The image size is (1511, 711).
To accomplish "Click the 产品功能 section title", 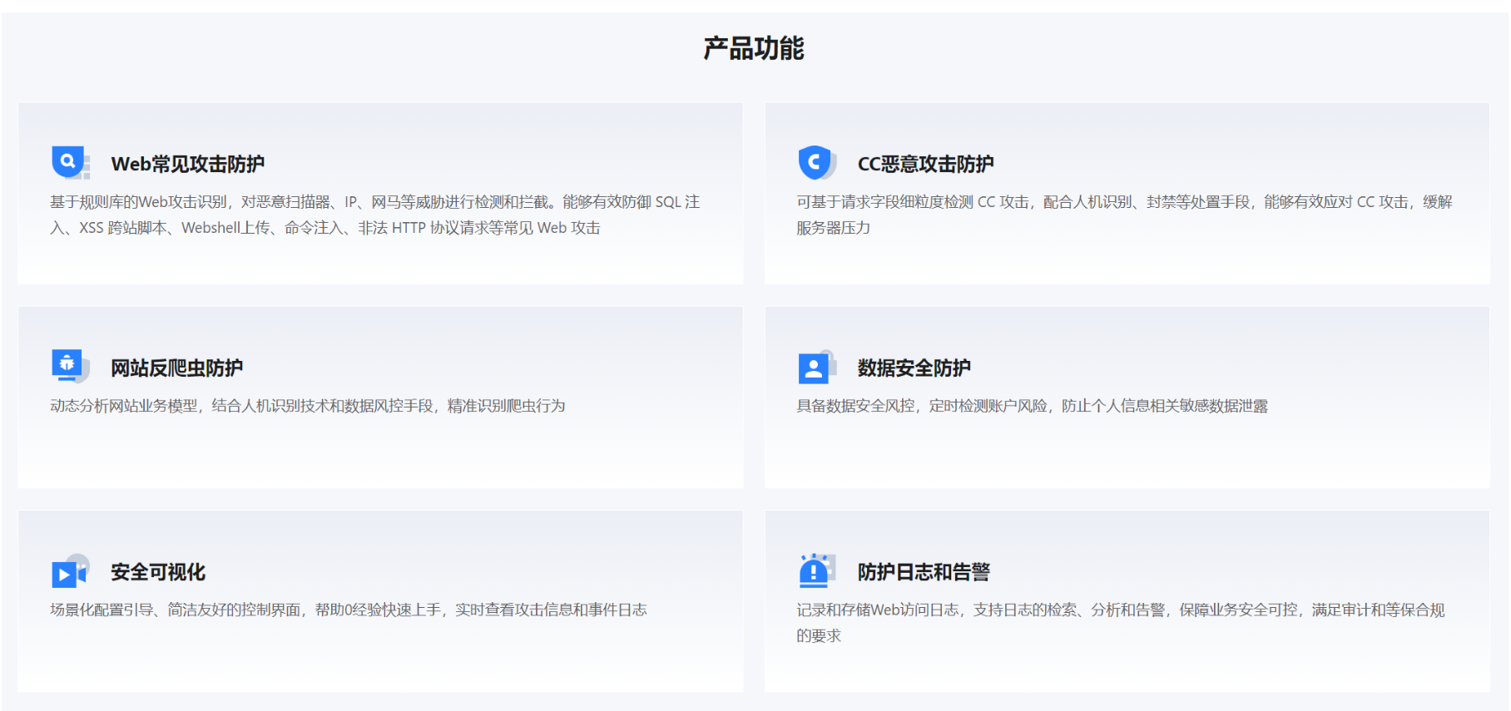I will (754, 48).
